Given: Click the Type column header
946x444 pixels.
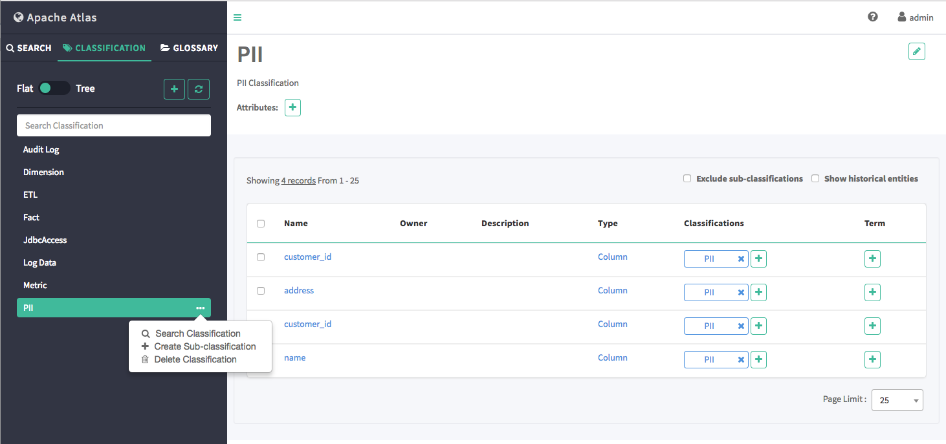Looking at the screenshot, I should (x=608, y=224).
